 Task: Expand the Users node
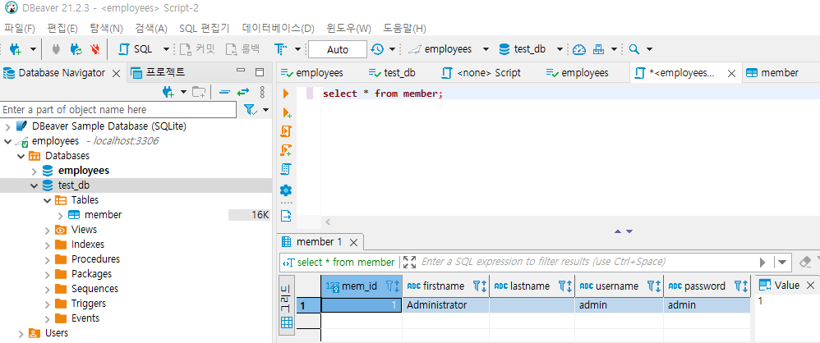click(x=21, y=333)
